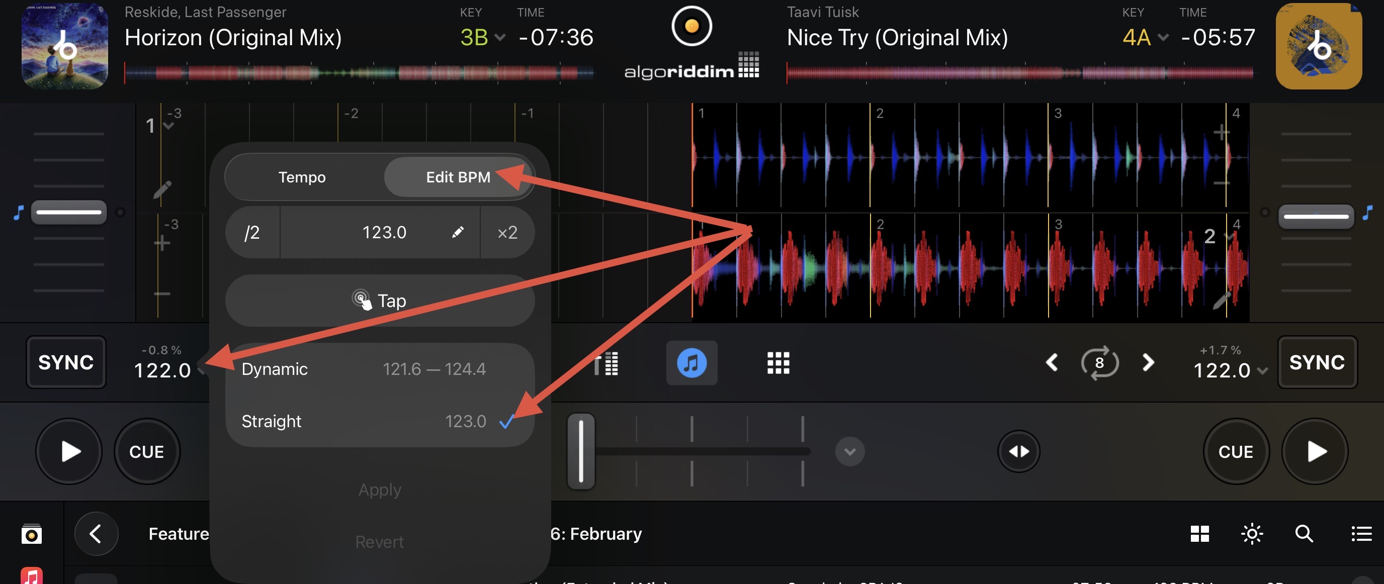Open the blue music note panel
Screen dimensions: 1384x584
[x=691, y=363]
